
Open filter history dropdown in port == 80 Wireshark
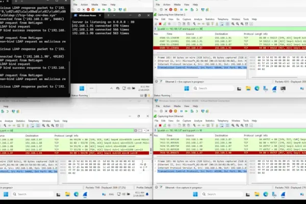pyautogui.click(x=145, y=131)
